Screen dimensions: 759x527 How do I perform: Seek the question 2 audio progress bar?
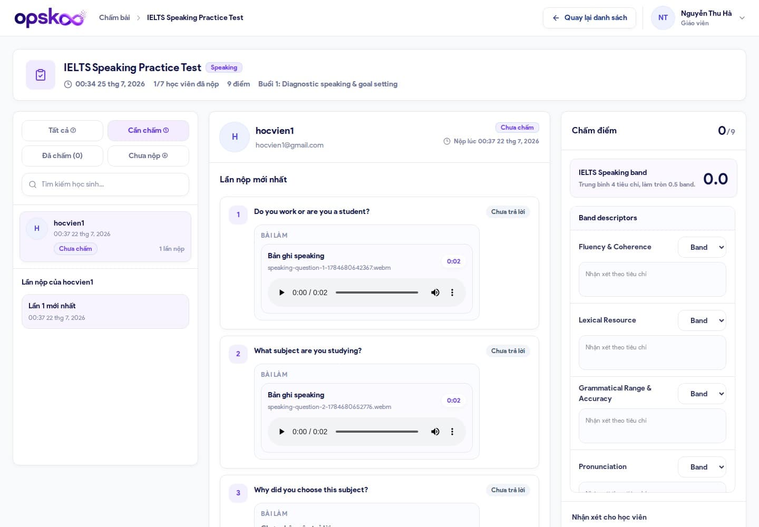pyautogui.click(x=377, y=432)
